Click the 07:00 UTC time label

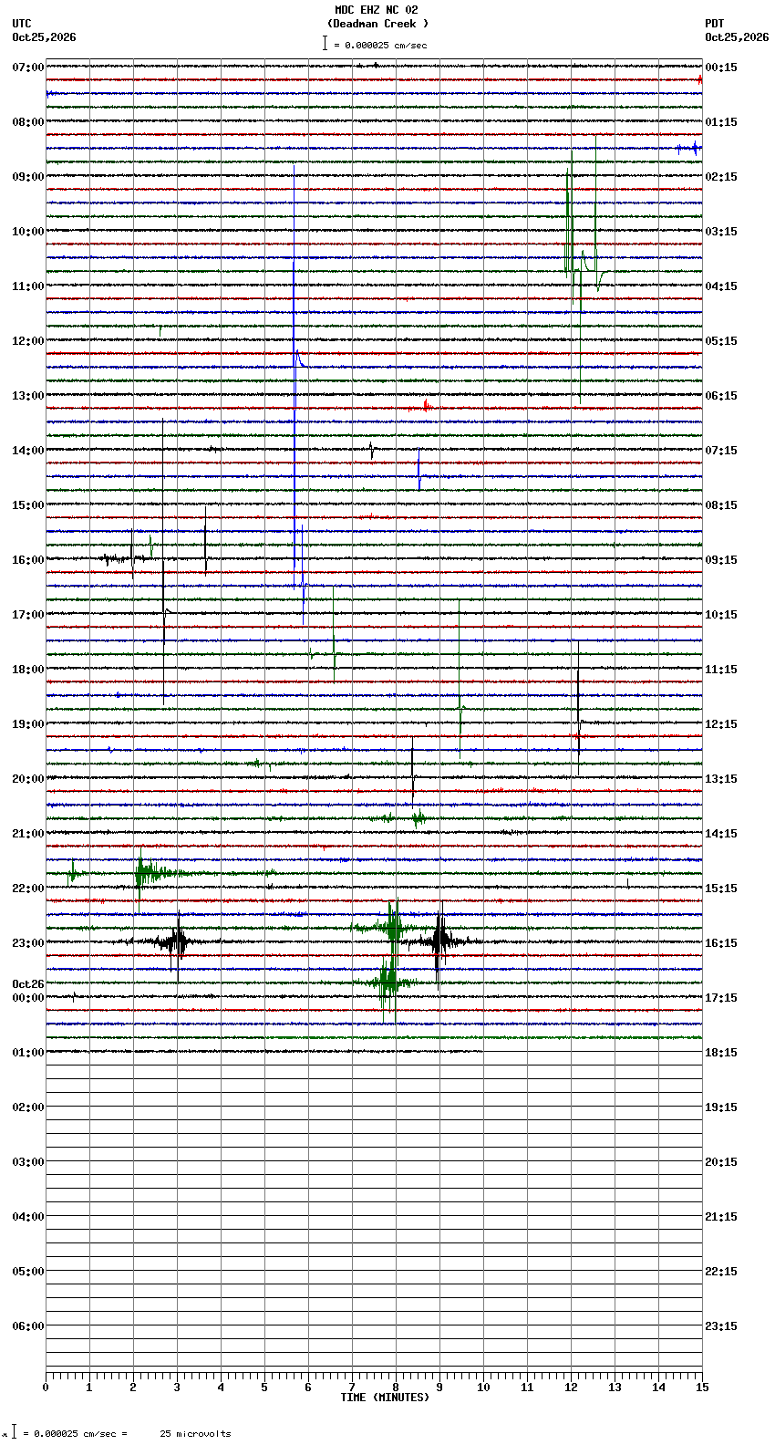pyautogui.click(x=28, y=68)
